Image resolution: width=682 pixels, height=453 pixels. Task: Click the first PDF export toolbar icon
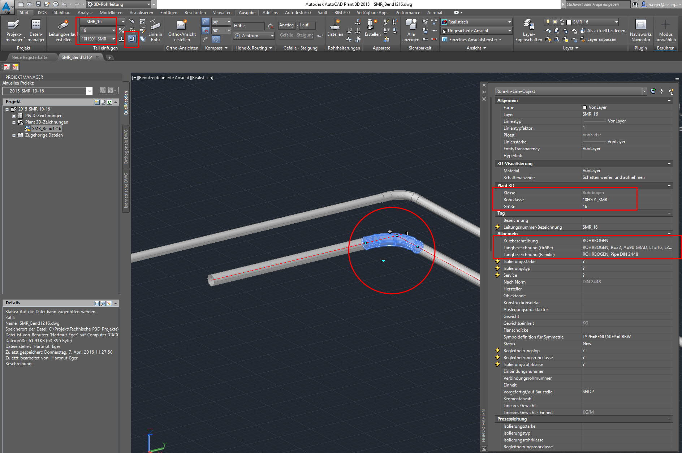click(7, 67)
